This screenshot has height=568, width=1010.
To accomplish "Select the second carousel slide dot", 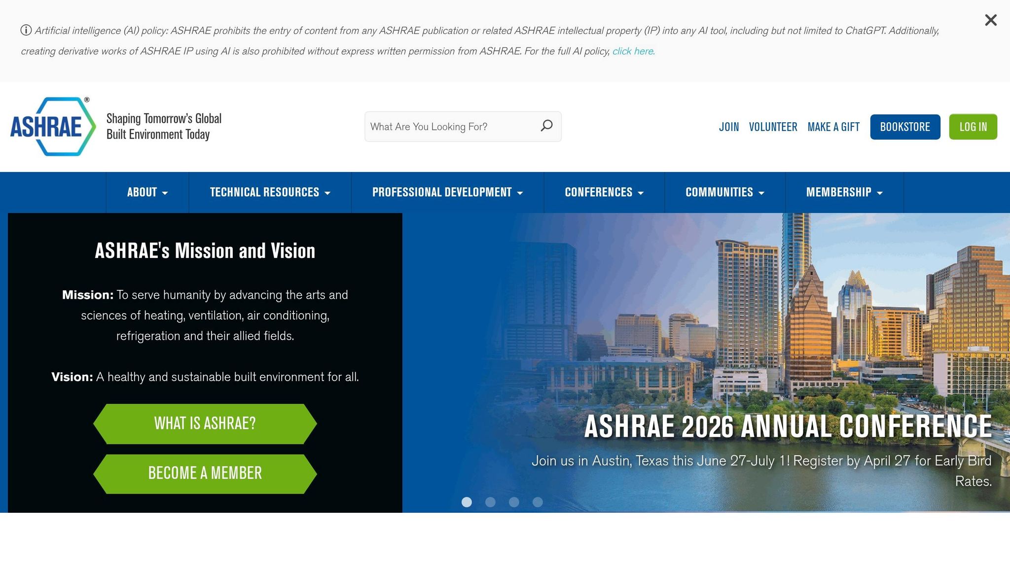I will coord(491,502).
